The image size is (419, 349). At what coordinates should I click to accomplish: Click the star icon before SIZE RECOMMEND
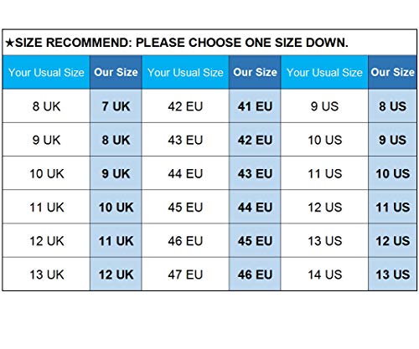tap(9, 43)
